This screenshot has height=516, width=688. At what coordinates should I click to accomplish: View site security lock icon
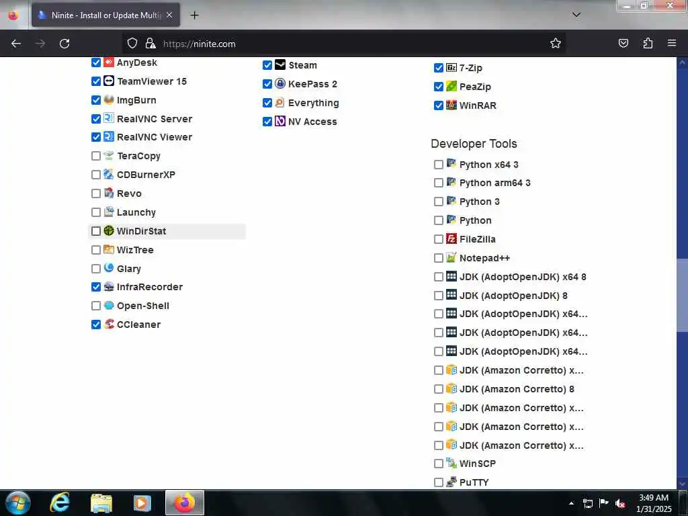150,43
